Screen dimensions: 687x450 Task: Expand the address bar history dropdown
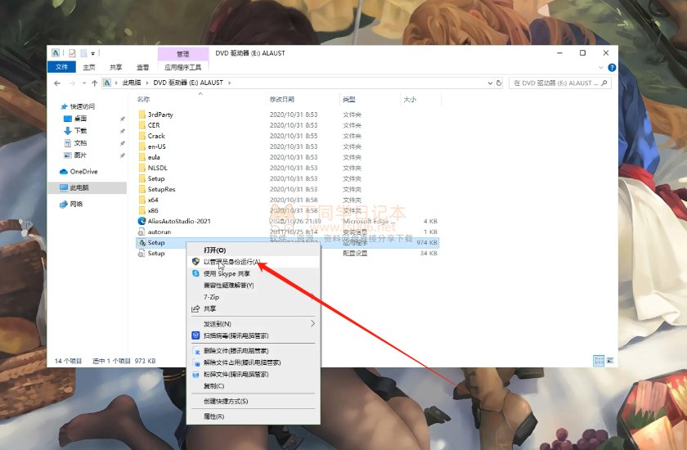pos(490,83)
